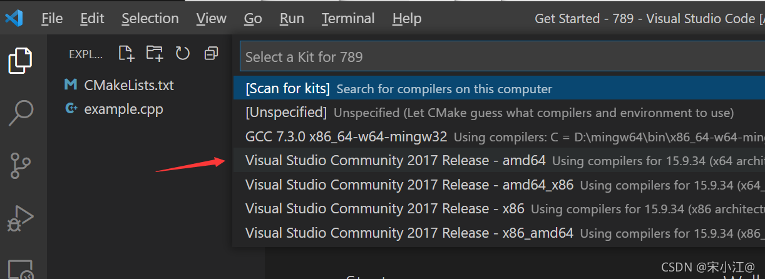The height and width of the screenshot is (279, 765).
Task: Open the Explorer view in activity bar
Action: 20,61
